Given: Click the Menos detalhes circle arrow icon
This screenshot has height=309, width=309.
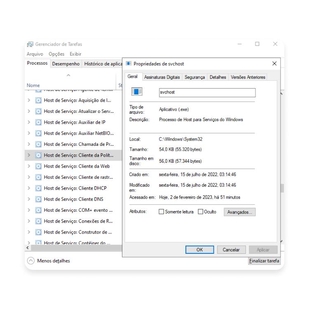Looking at the screenshot, I should (31, 261).
